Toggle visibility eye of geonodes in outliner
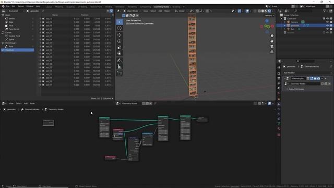 pos(327,26)
